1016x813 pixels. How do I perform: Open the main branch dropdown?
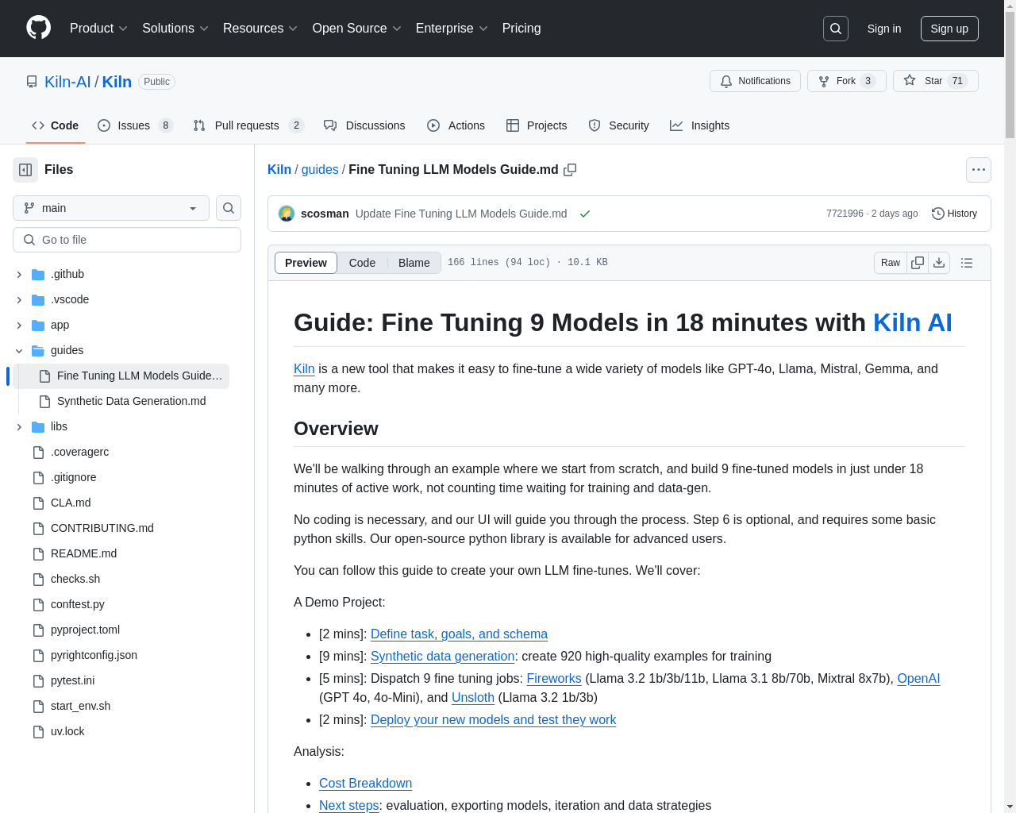coord(111,208)
